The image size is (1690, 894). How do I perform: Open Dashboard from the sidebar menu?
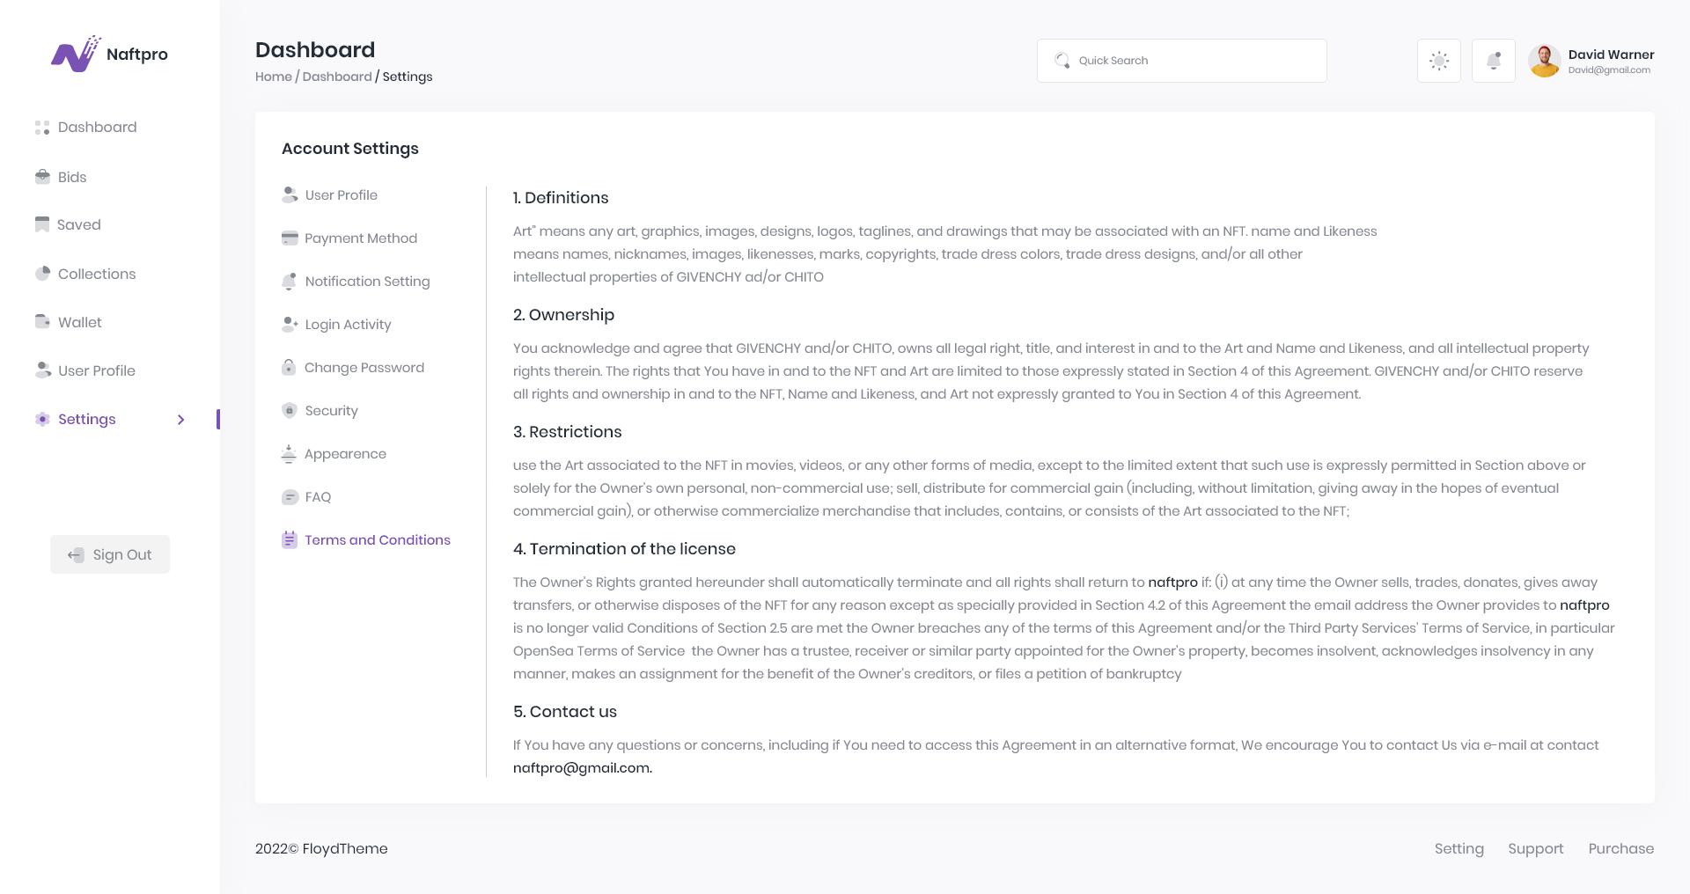97,128
